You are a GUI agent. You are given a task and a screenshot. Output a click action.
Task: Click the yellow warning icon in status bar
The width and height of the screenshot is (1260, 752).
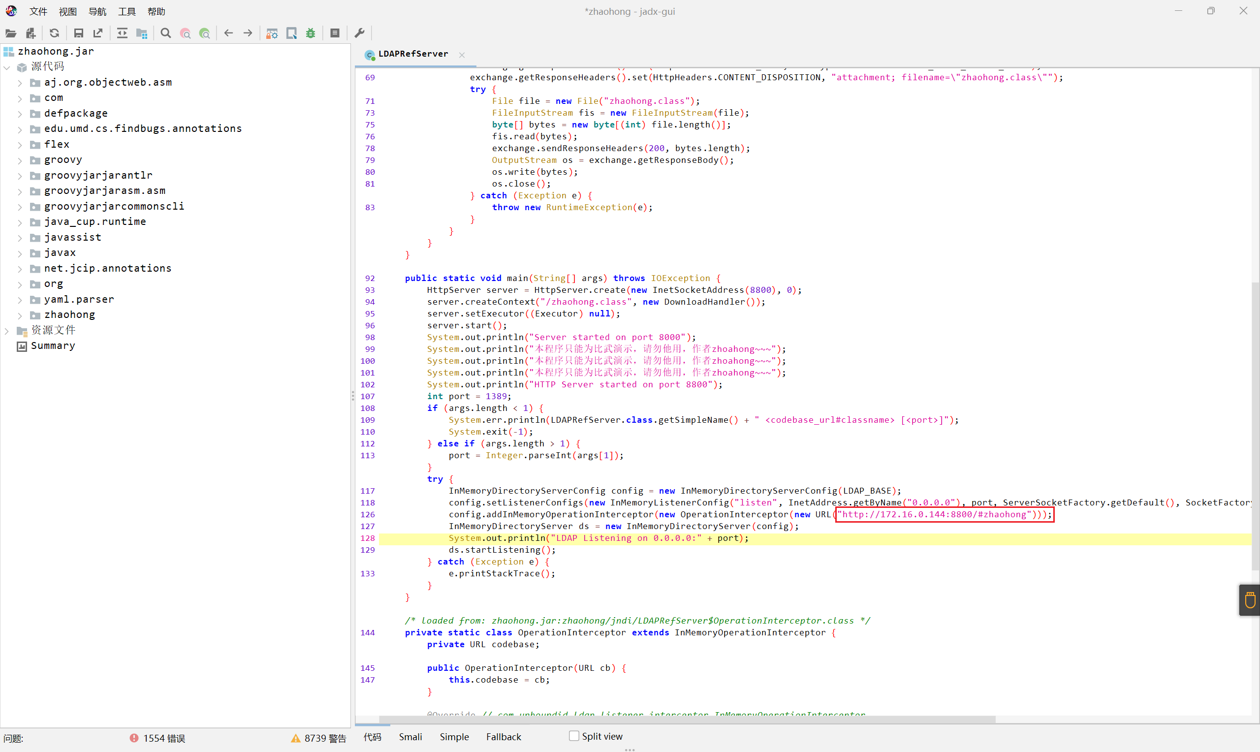296,738
